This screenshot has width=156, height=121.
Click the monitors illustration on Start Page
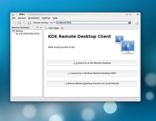click(125, 45)
